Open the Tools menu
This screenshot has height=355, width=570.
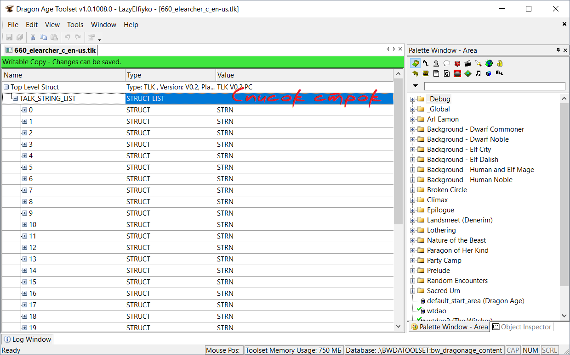coord(75,25)
